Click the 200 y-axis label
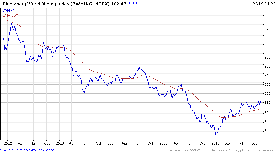 coord(268,93)
